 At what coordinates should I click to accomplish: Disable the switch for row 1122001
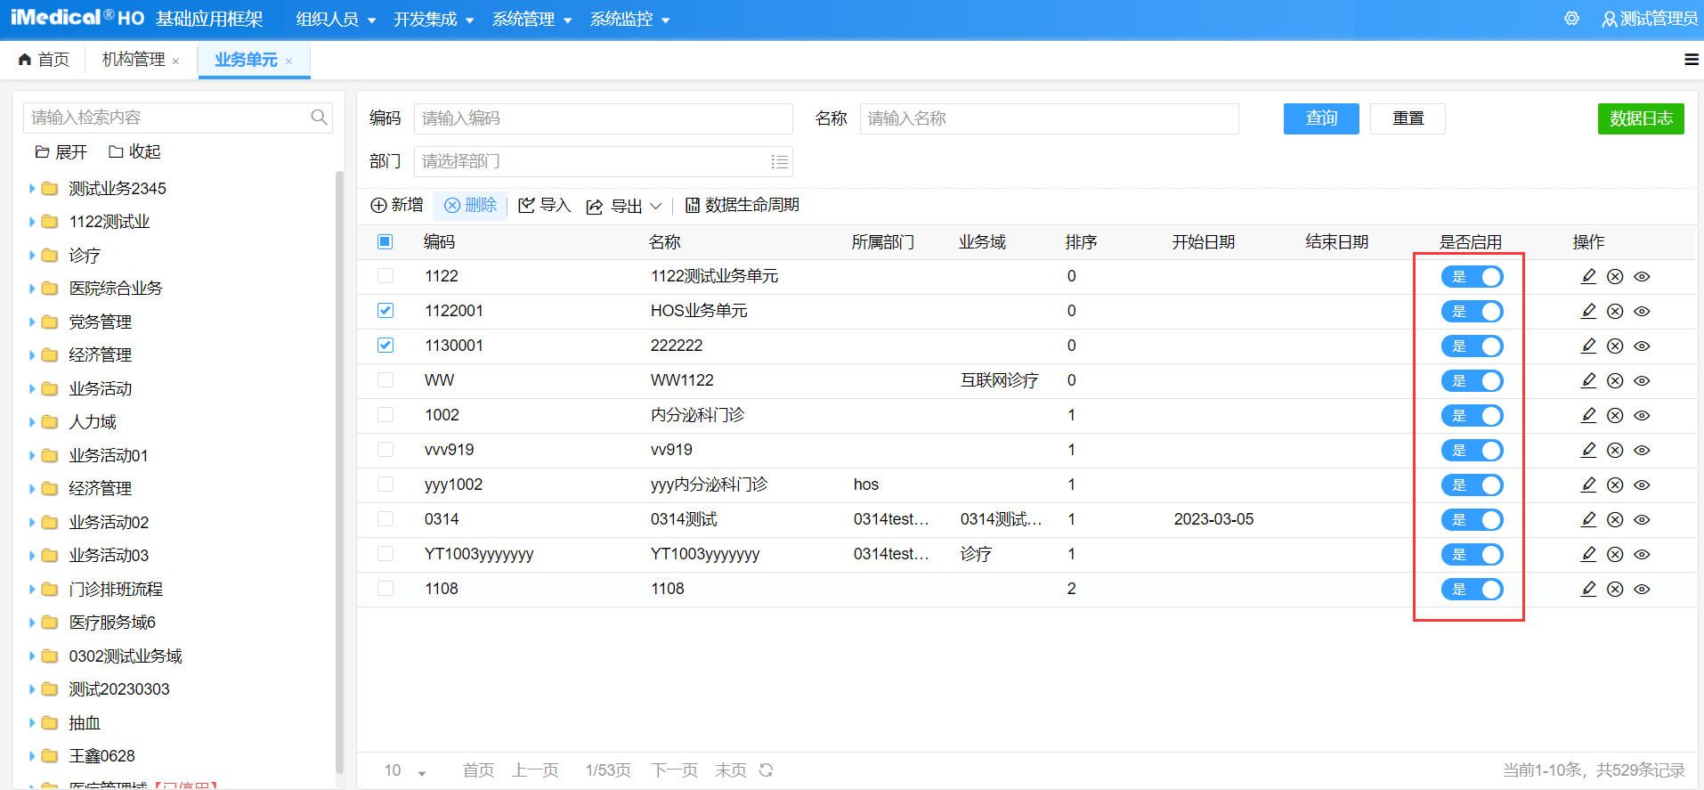(1473, 311)
